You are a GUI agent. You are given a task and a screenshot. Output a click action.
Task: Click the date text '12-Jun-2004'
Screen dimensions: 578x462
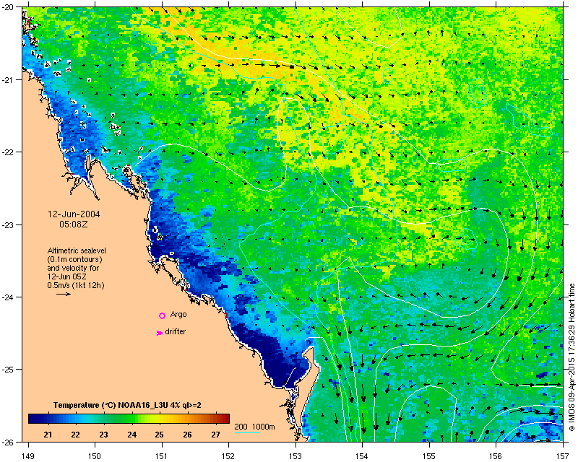74,214
